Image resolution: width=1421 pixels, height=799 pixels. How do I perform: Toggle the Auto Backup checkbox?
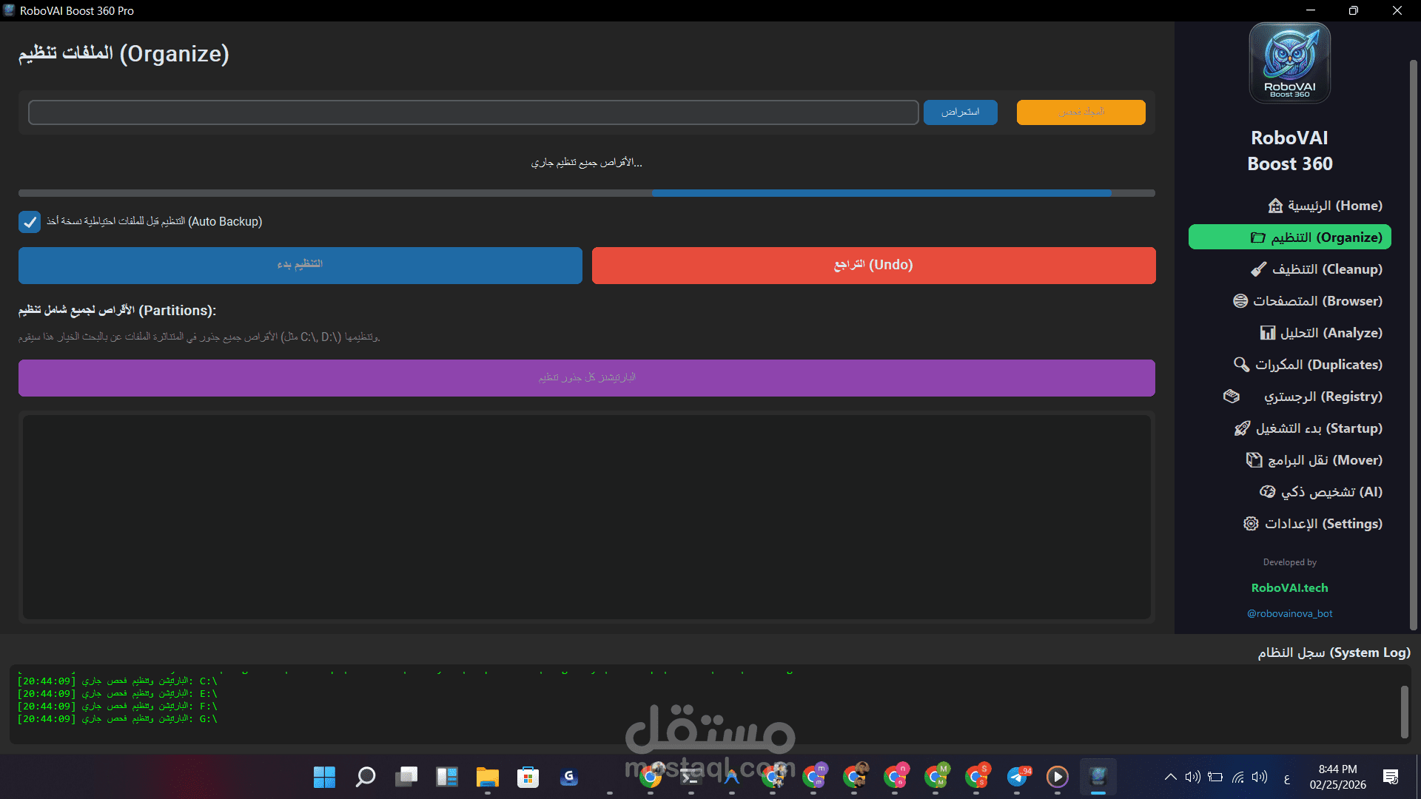point(30,222)
